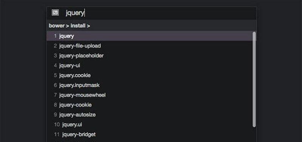This screenshot has height=142, width=302.
Task: Click the number 1 beside jquery
Action: coord(55,36)
